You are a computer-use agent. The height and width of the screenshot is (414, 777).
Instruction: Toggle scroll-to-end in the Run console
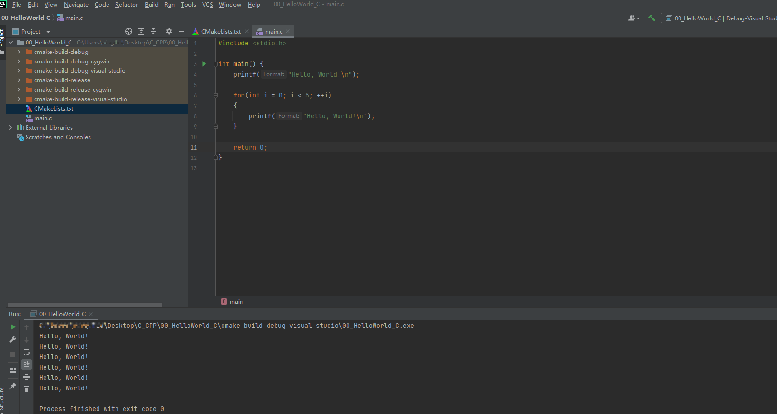tap(27, 364)
